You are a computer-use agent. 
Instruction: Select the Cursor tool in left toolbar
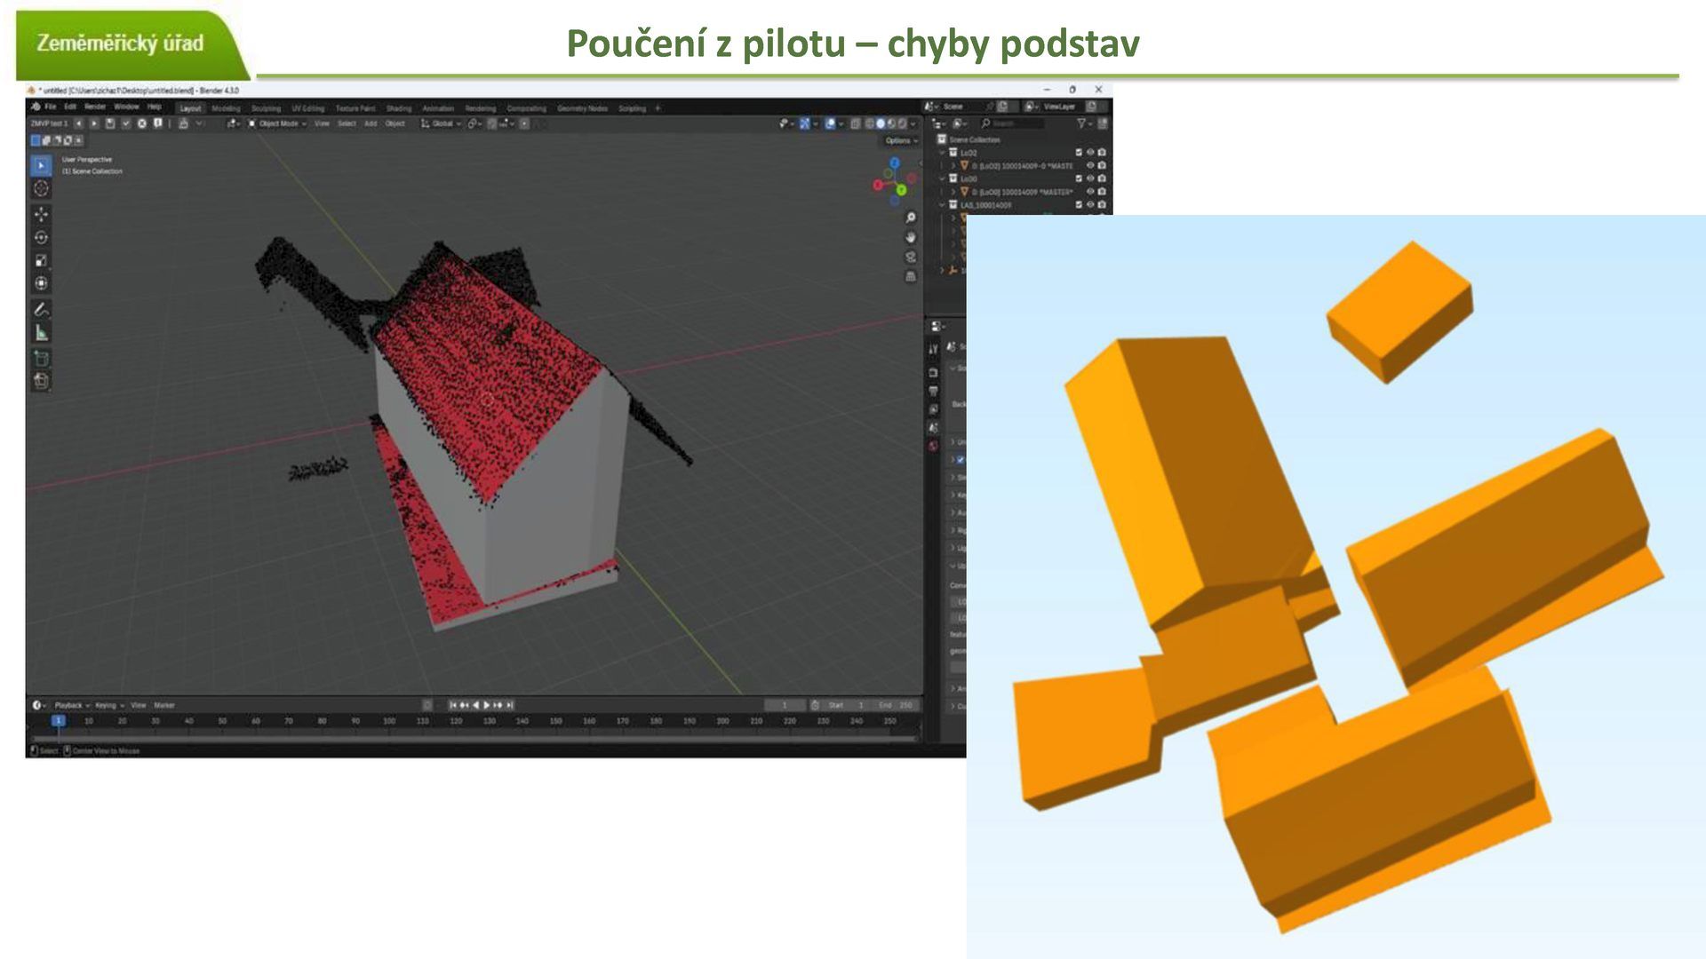tap(41, 188)
